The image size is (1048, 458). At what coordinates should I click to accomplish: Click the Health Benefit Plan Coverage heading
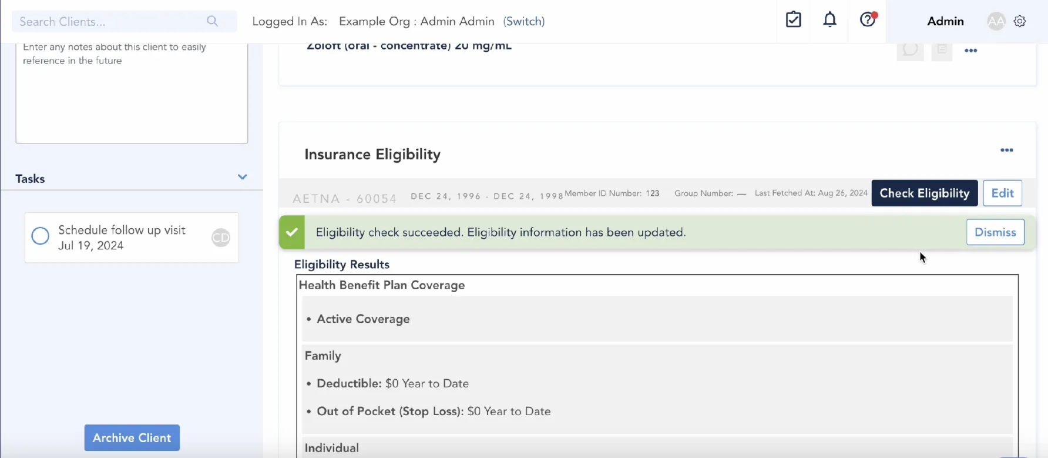coord(382,285)
